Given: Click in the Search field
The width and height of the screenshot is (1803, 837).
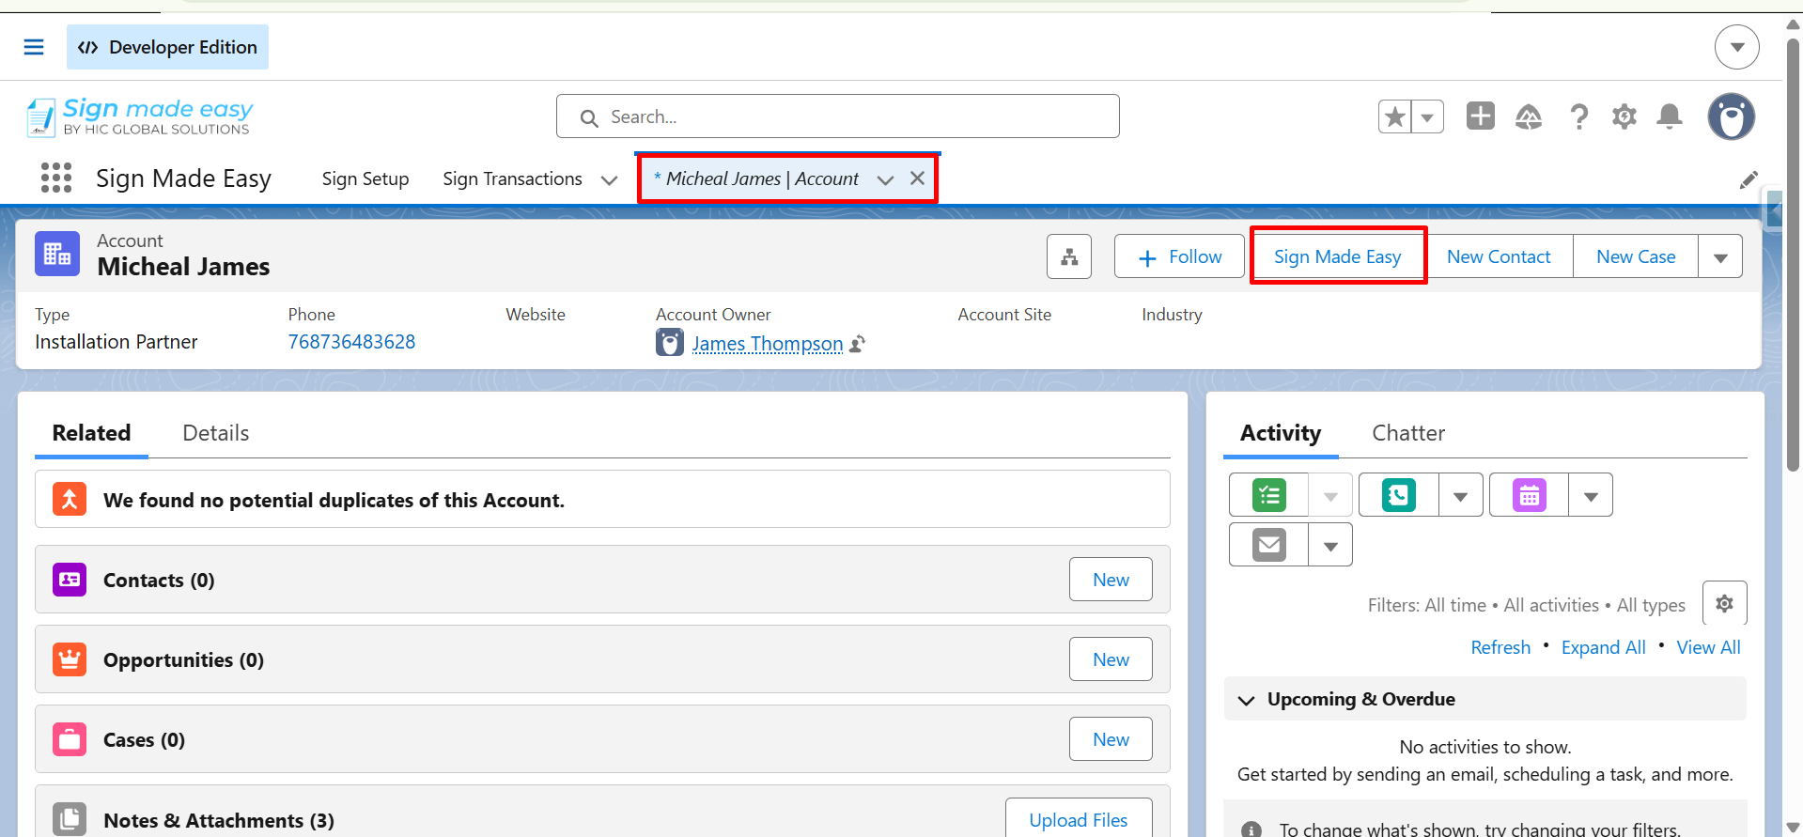Looking at the screenshot, I should [x=838, y=116].
